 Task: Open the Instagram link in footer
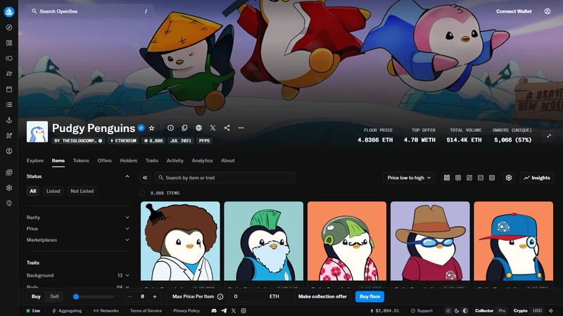(243, 310)
